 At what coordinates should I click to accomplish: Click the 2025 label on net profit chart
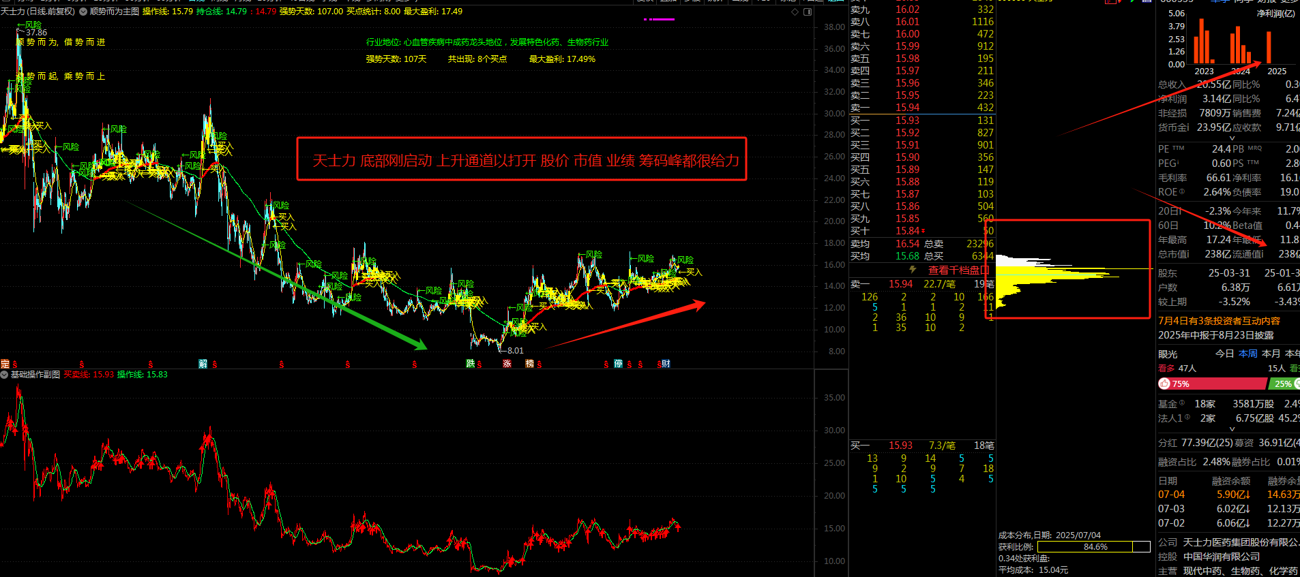(x=1277, y=71)
